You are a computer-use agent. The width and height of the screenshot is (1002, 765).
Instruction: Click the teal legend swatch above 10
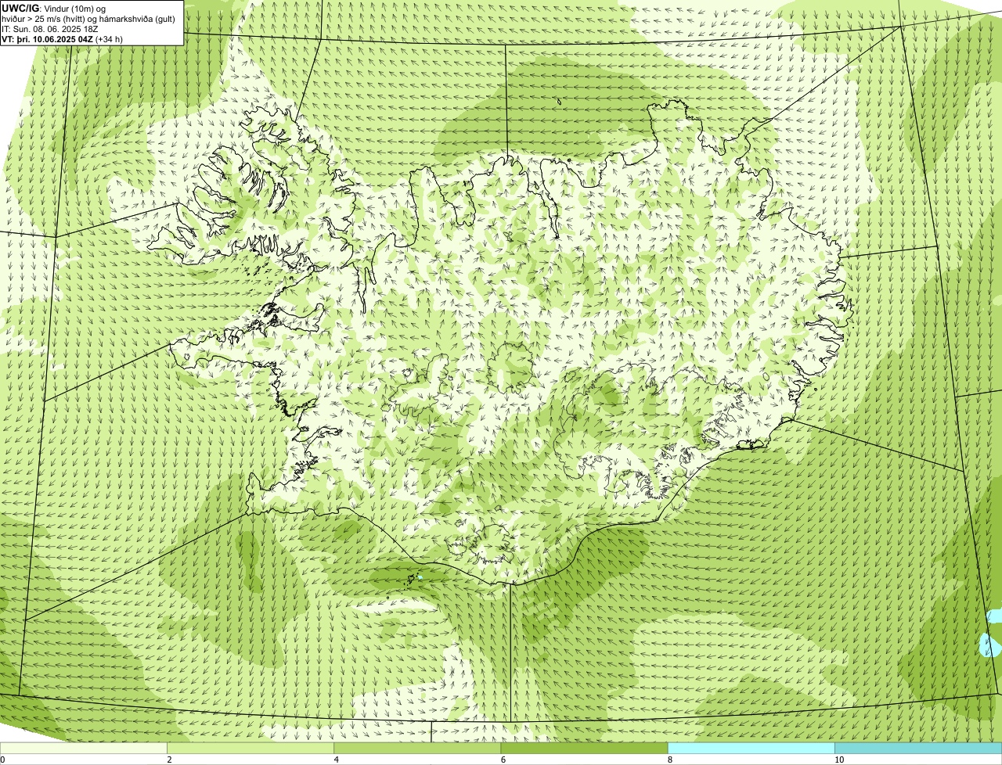[918, 748]
